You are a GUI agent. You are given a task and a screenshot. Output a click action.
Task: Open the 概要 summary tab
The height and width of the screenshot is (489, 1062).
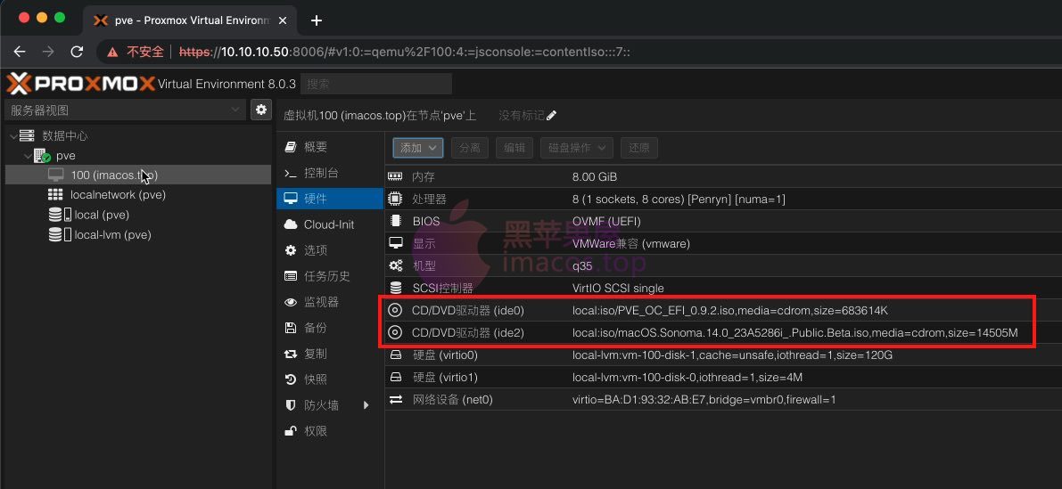tap(330, 147)
